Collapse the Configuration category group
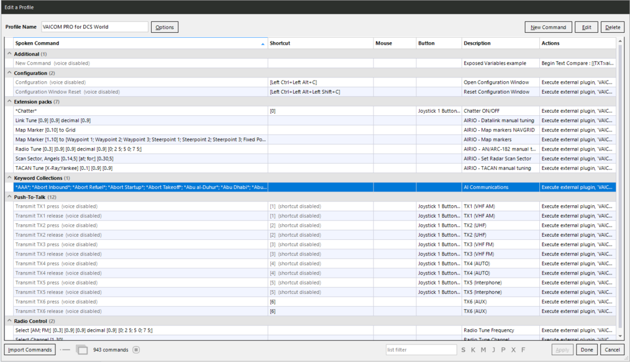 pyautogui.click(x=9, y=72)
